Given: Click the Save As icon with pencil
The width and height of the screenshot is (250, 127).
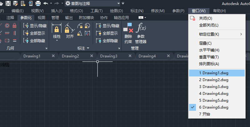Looking at the screenshot, I should [16, 3].
